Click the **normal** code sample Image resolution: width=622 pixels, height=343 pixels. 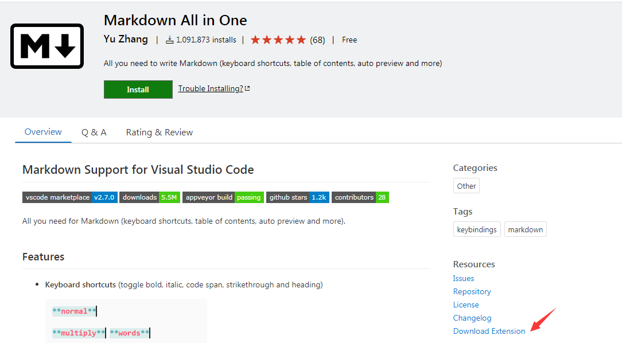pos(74,311)
